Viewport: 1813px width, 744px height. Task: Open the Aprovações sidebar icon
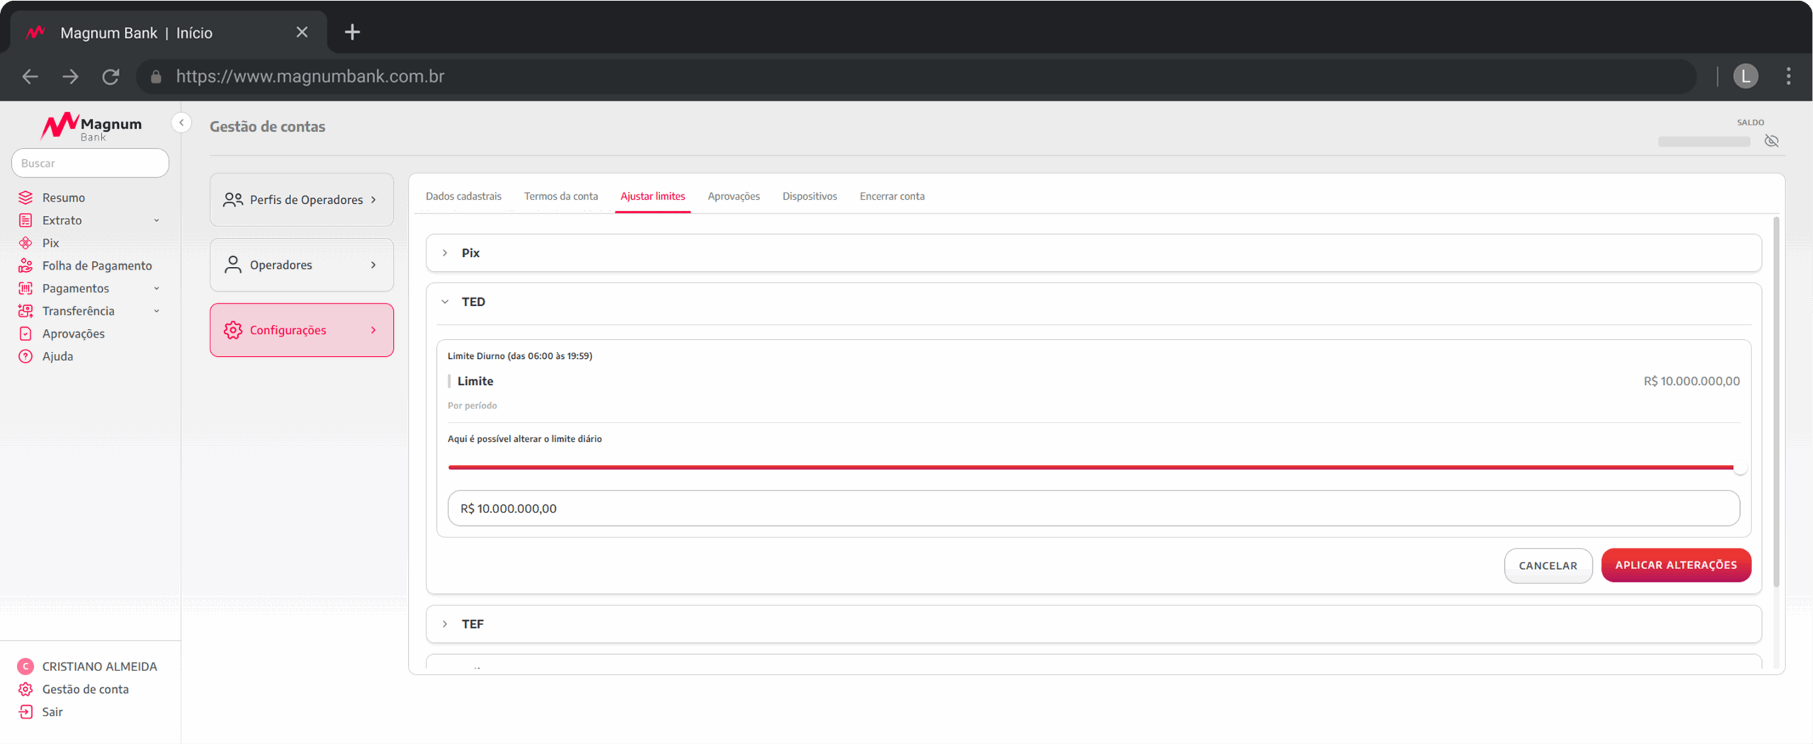(x=25, y=333)
